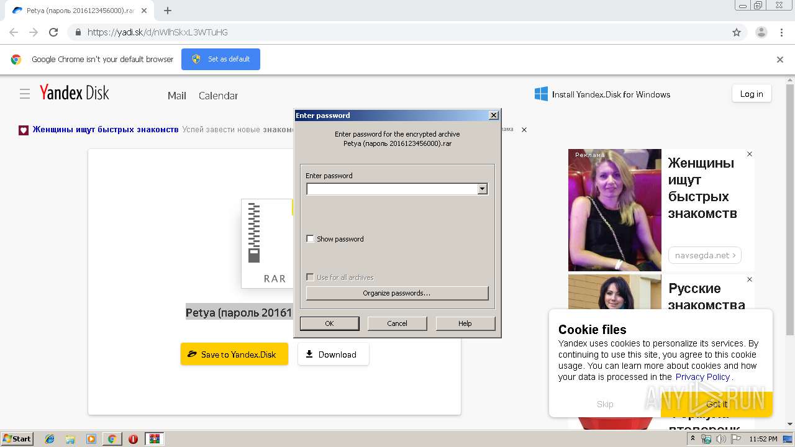
Task: Click the Windows logo install icon
Action: point(541,94)
